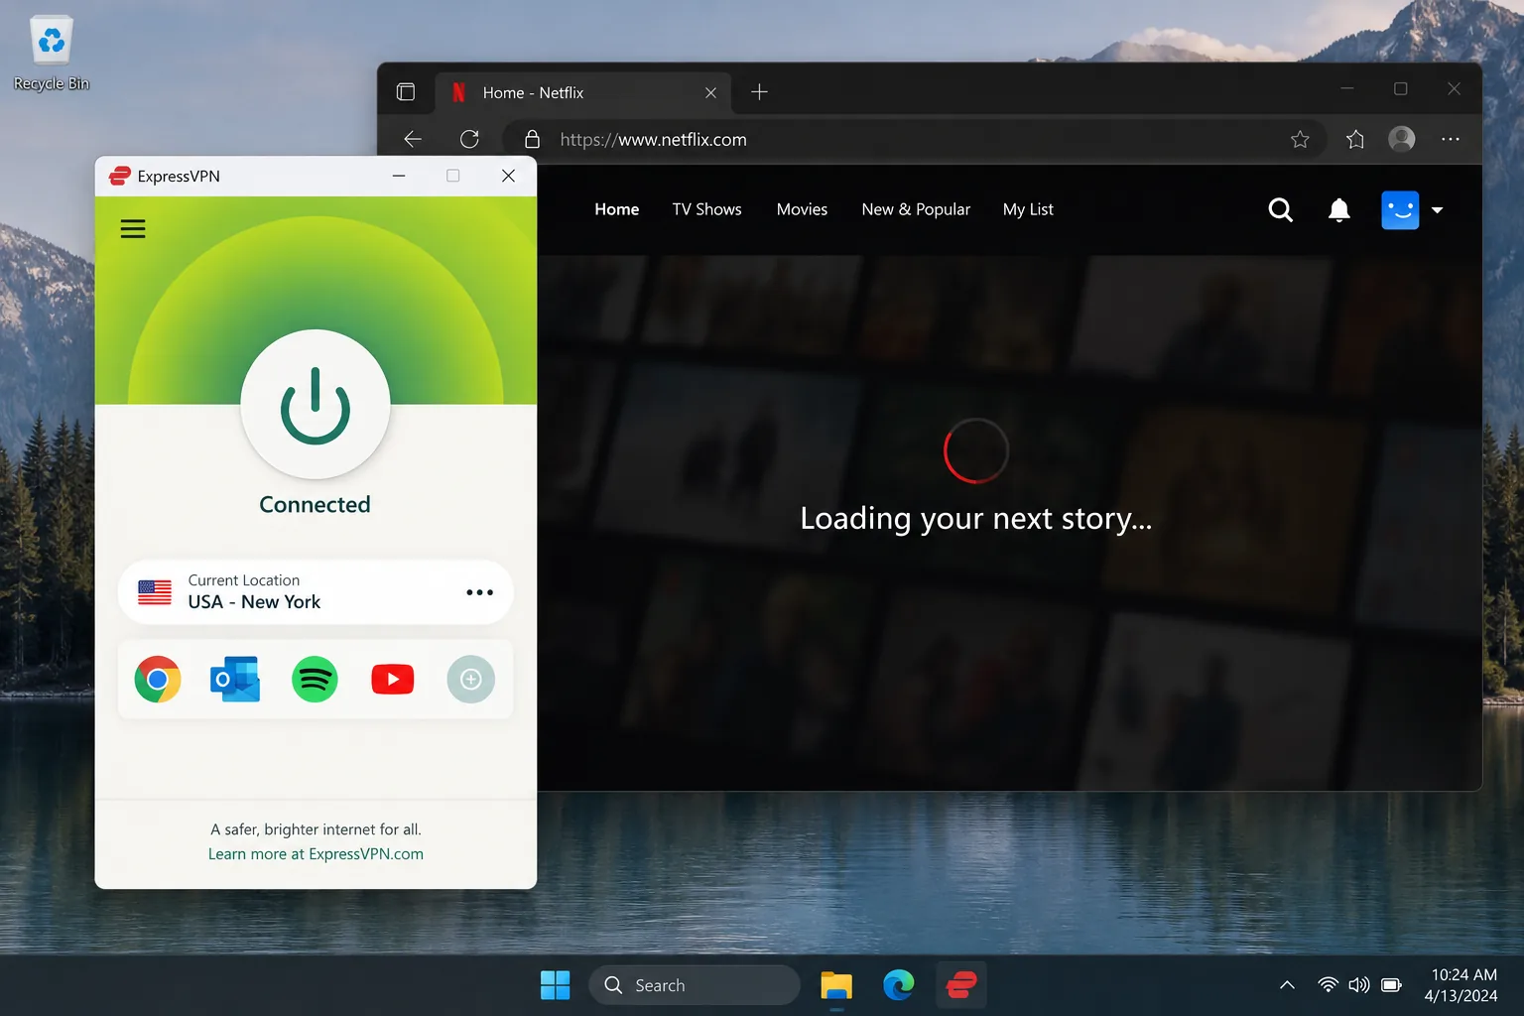This screenshot has width=1524, height=1016.
Task: Open Netflix Movies section
Action: [x=802, y=209]
